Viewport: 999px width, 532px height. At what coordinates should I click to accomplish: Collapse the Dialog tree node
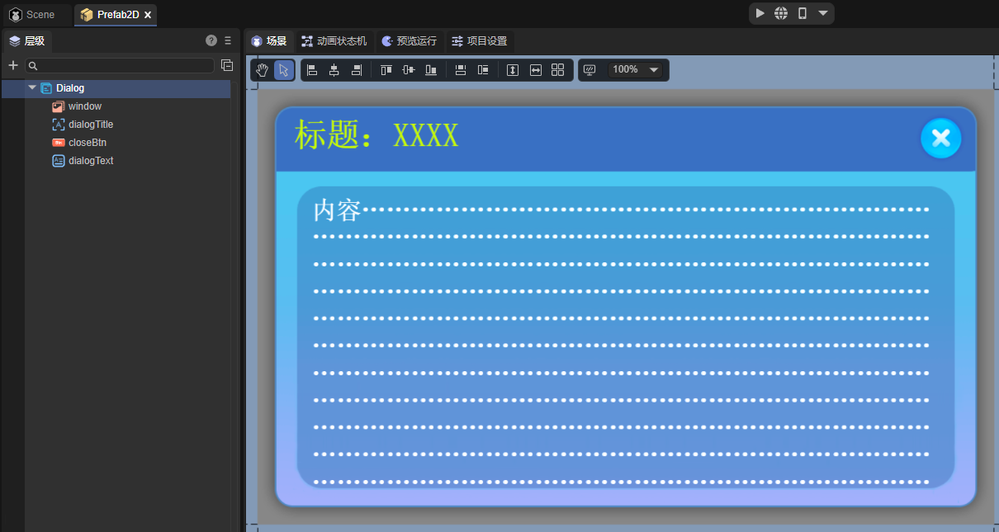pyautogui.click(x=32, y=87)
